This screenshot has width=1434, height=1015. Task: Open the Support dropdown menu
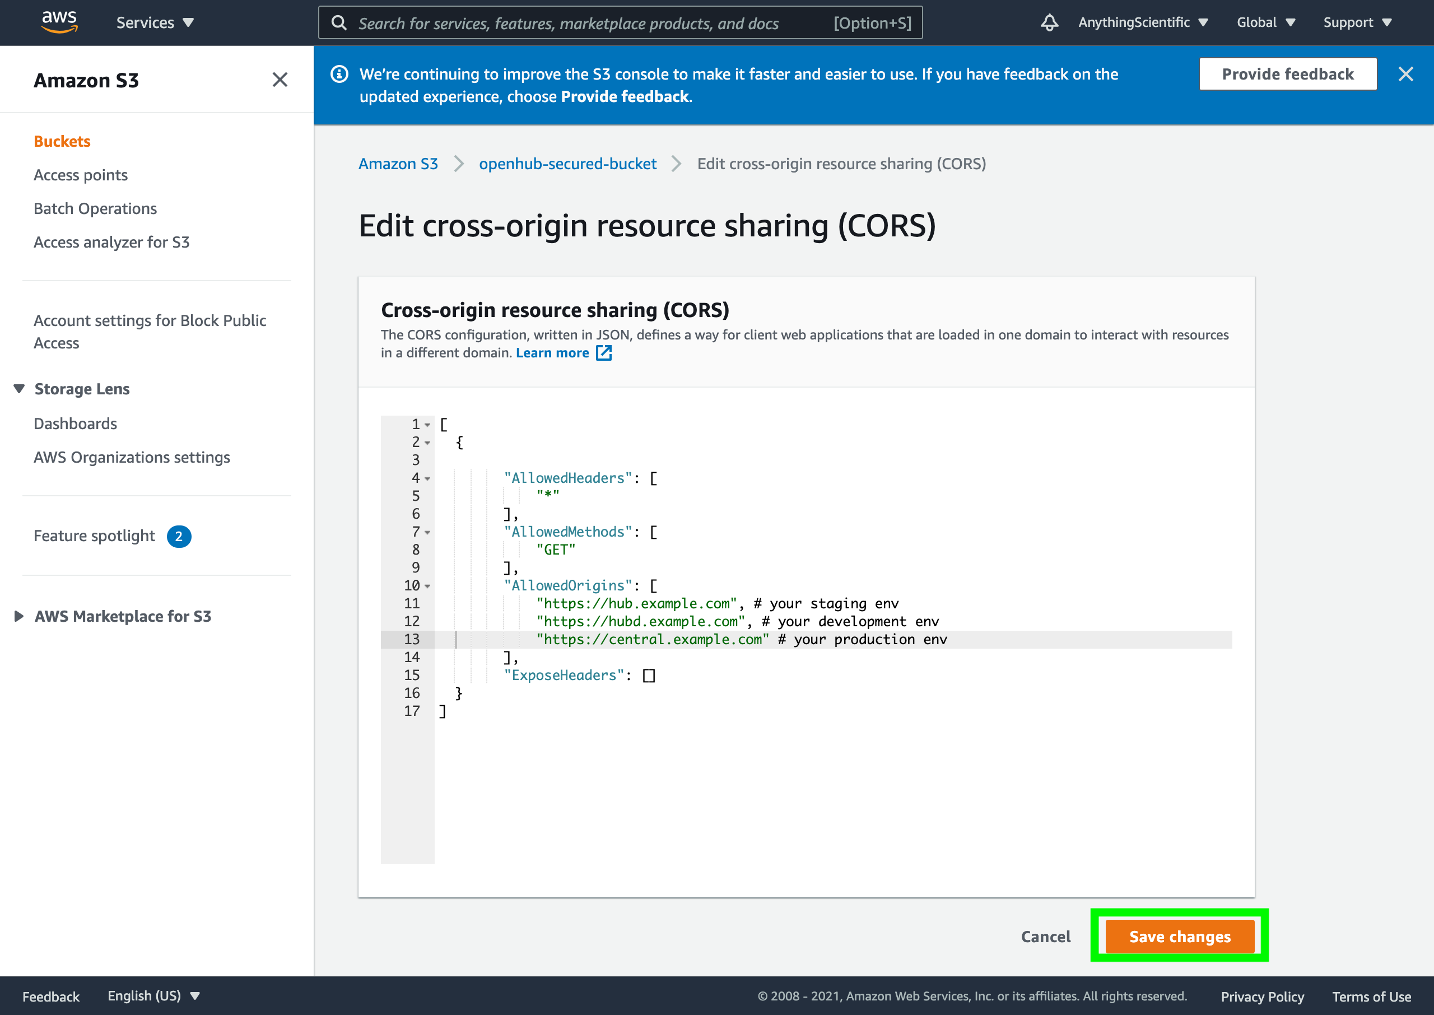(1357, 22)
